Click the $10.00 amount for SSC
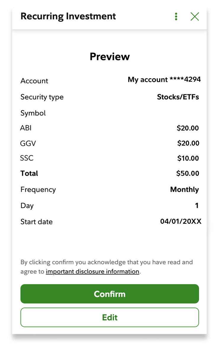The width and height of the screenshot is (219, 346). point(188,158)
